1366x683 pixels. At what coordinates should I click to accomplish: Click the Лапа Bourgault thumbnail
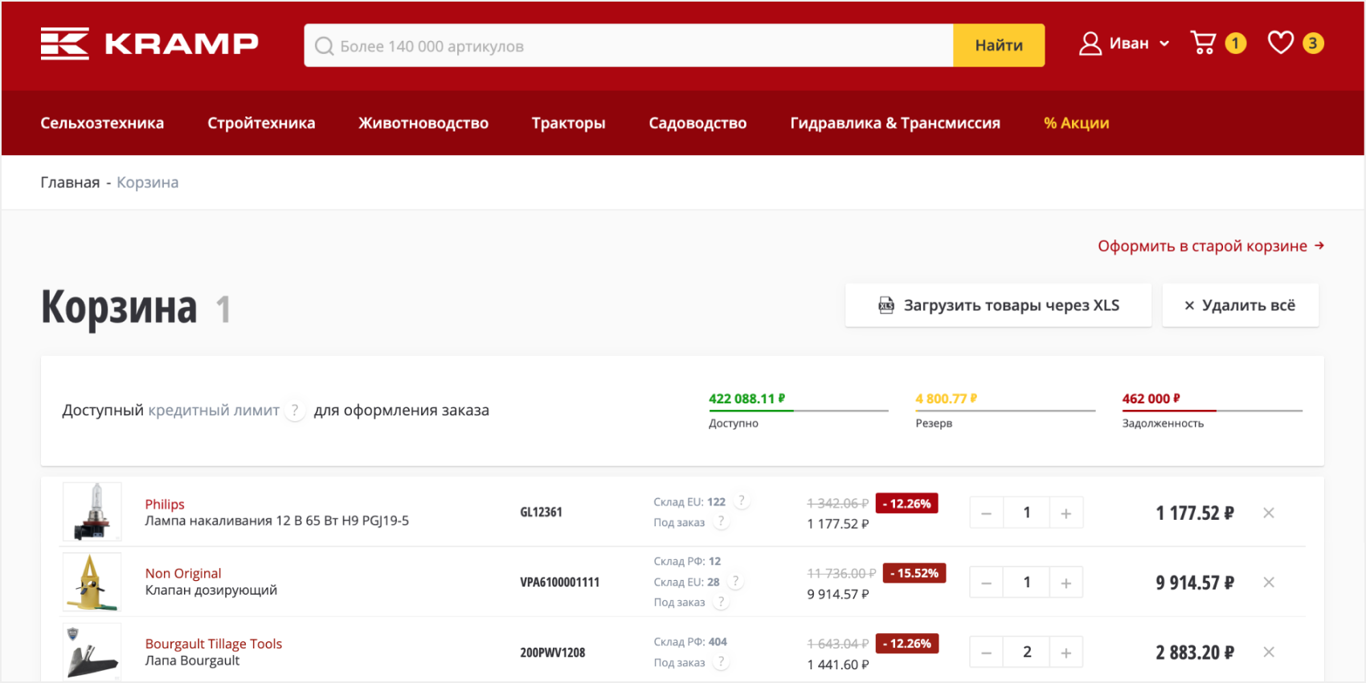(x=92, y=652)
